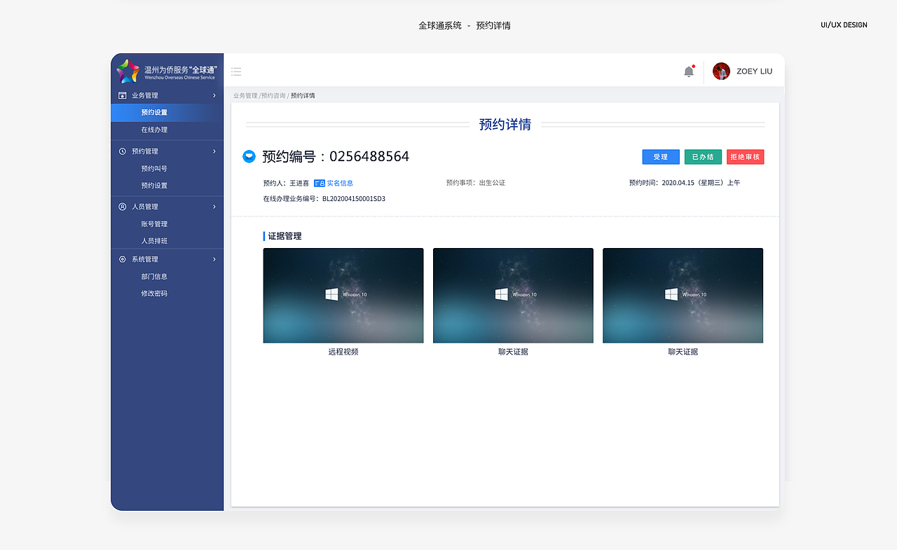This screenshot has height=550, width=897.
Task: Toggle the hamburger menu list icon
Action: point(236,71)
